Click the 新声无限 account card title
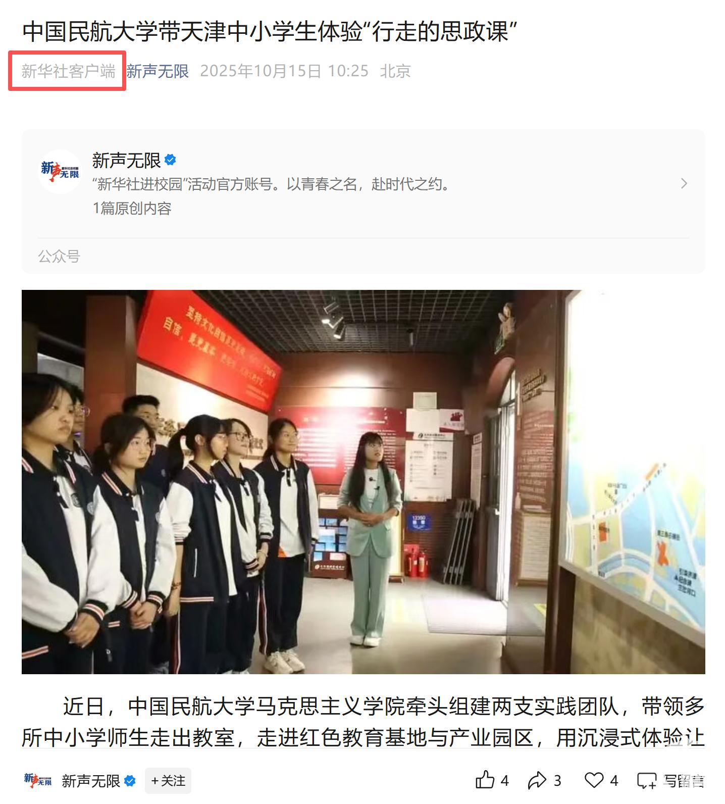The width and height of the screenshot is (725, 804). (x=126, y=160)
